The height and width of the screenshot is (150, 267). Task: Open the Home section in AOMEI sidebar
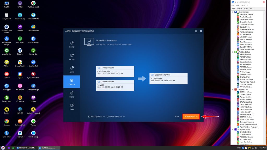coord(72,44)
